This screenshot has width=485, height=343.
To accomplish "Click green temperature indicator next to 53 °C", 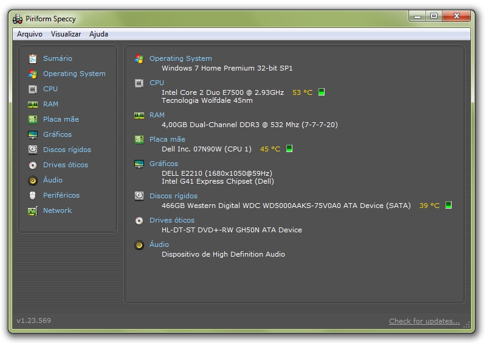I will (322, 92).
